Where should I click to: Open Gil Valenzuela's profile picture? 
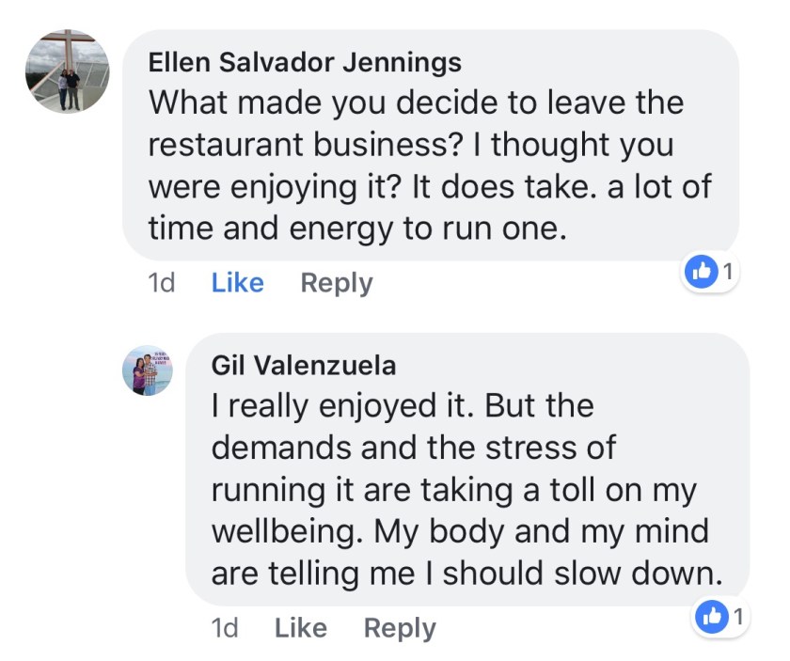point(148,370)
